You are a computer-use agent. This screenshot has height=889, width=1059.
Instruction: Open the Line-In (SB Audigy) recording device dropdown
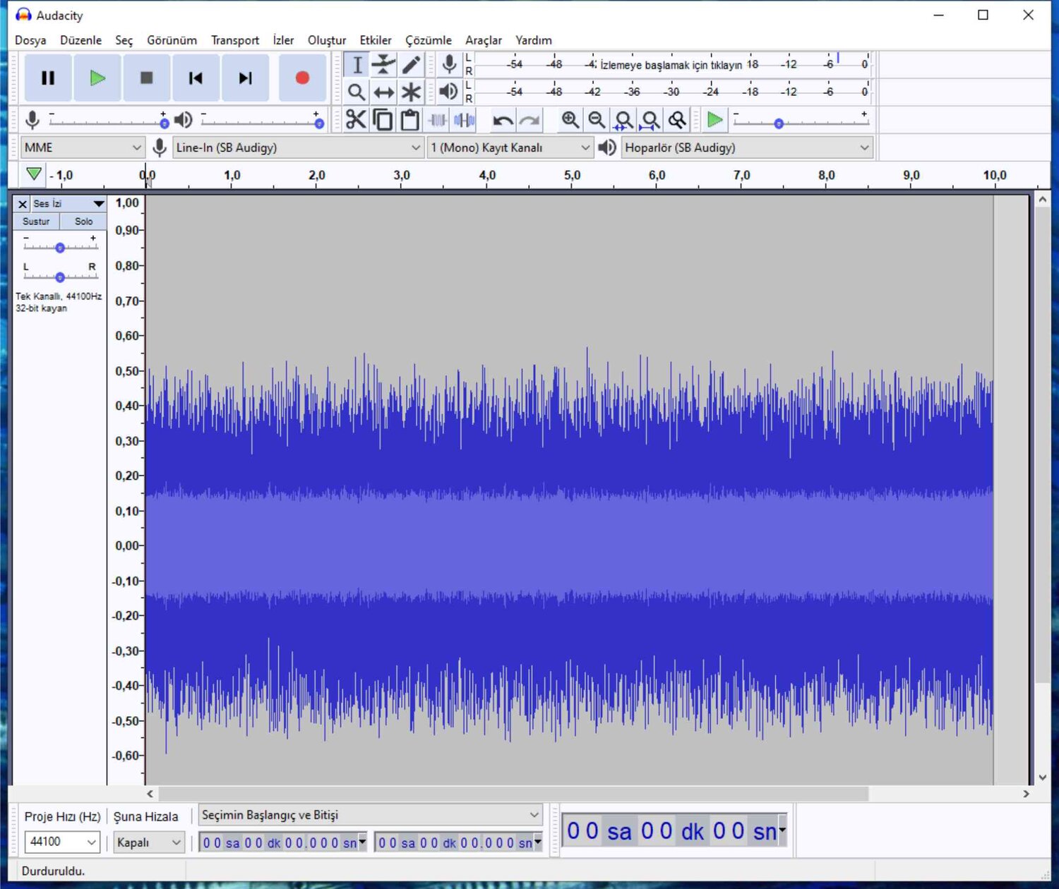point(298,147)
